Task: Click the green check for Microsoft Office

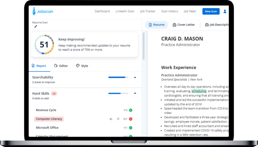Action: 131,128
